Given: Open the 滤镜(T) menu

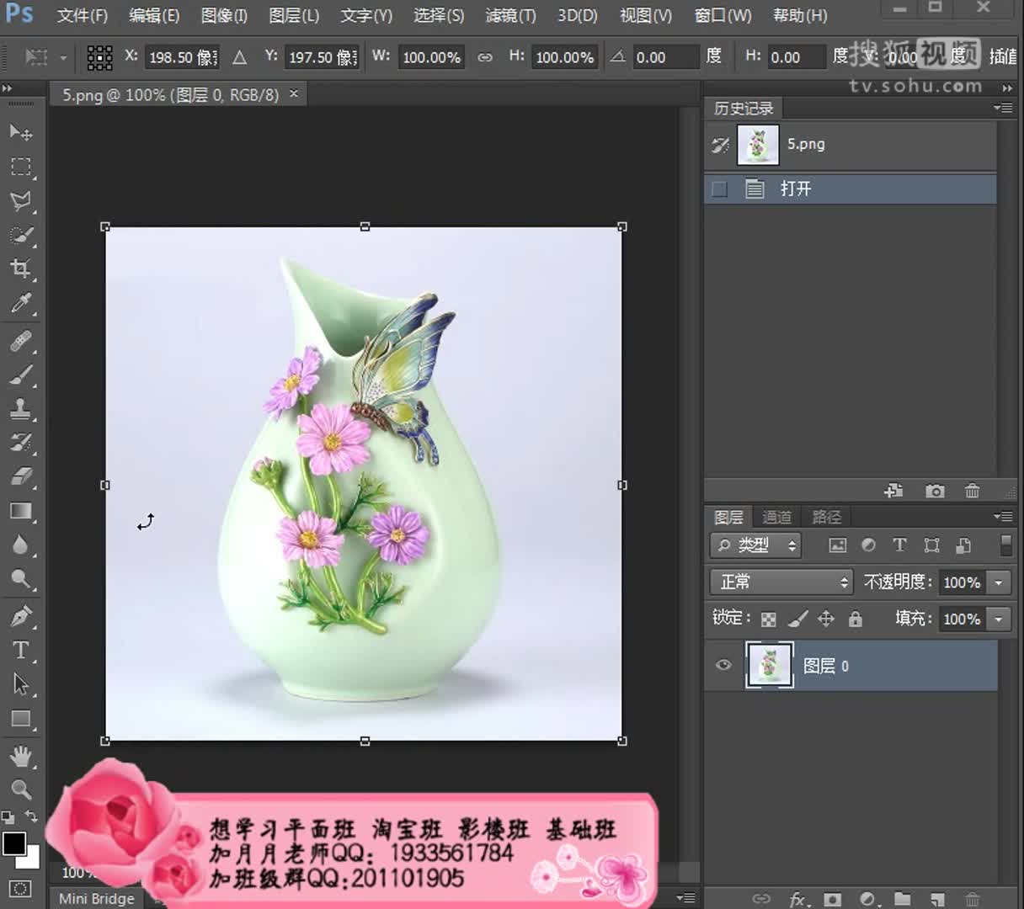Looking at the screenshot, I should point(509,15).
